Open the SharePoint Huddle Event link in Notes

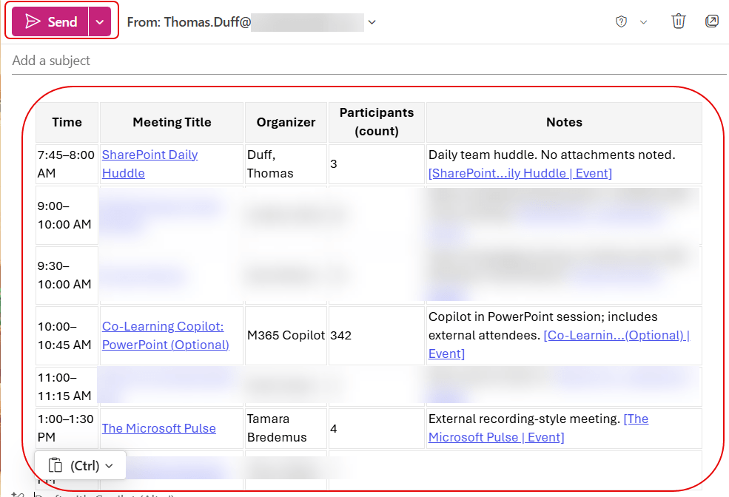pyautogui.click(x=520, y=173)
